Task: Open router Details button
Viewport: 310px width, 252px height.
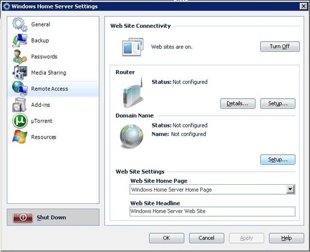Action: (x=237, y=103)
